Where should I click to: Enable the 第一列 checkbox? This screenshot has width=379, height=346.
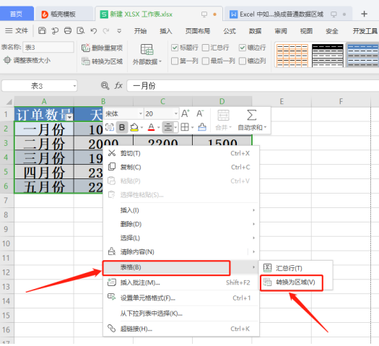click(175, 61)
